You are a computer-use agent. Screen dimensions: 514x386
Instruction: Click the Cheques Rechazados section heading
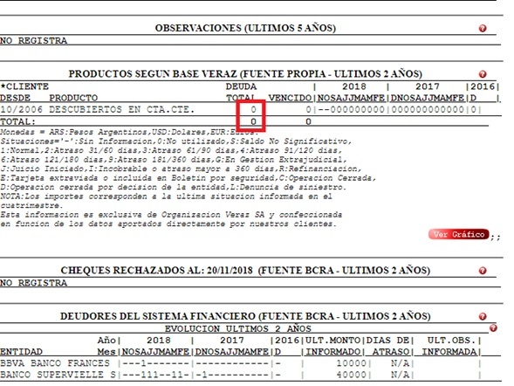pos(245,271)
